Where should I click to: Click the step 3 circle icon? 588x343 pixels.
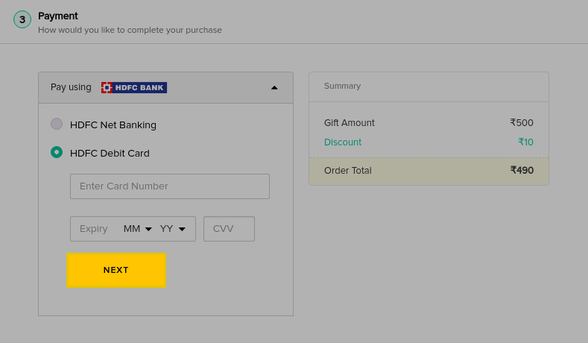(22, 19)
